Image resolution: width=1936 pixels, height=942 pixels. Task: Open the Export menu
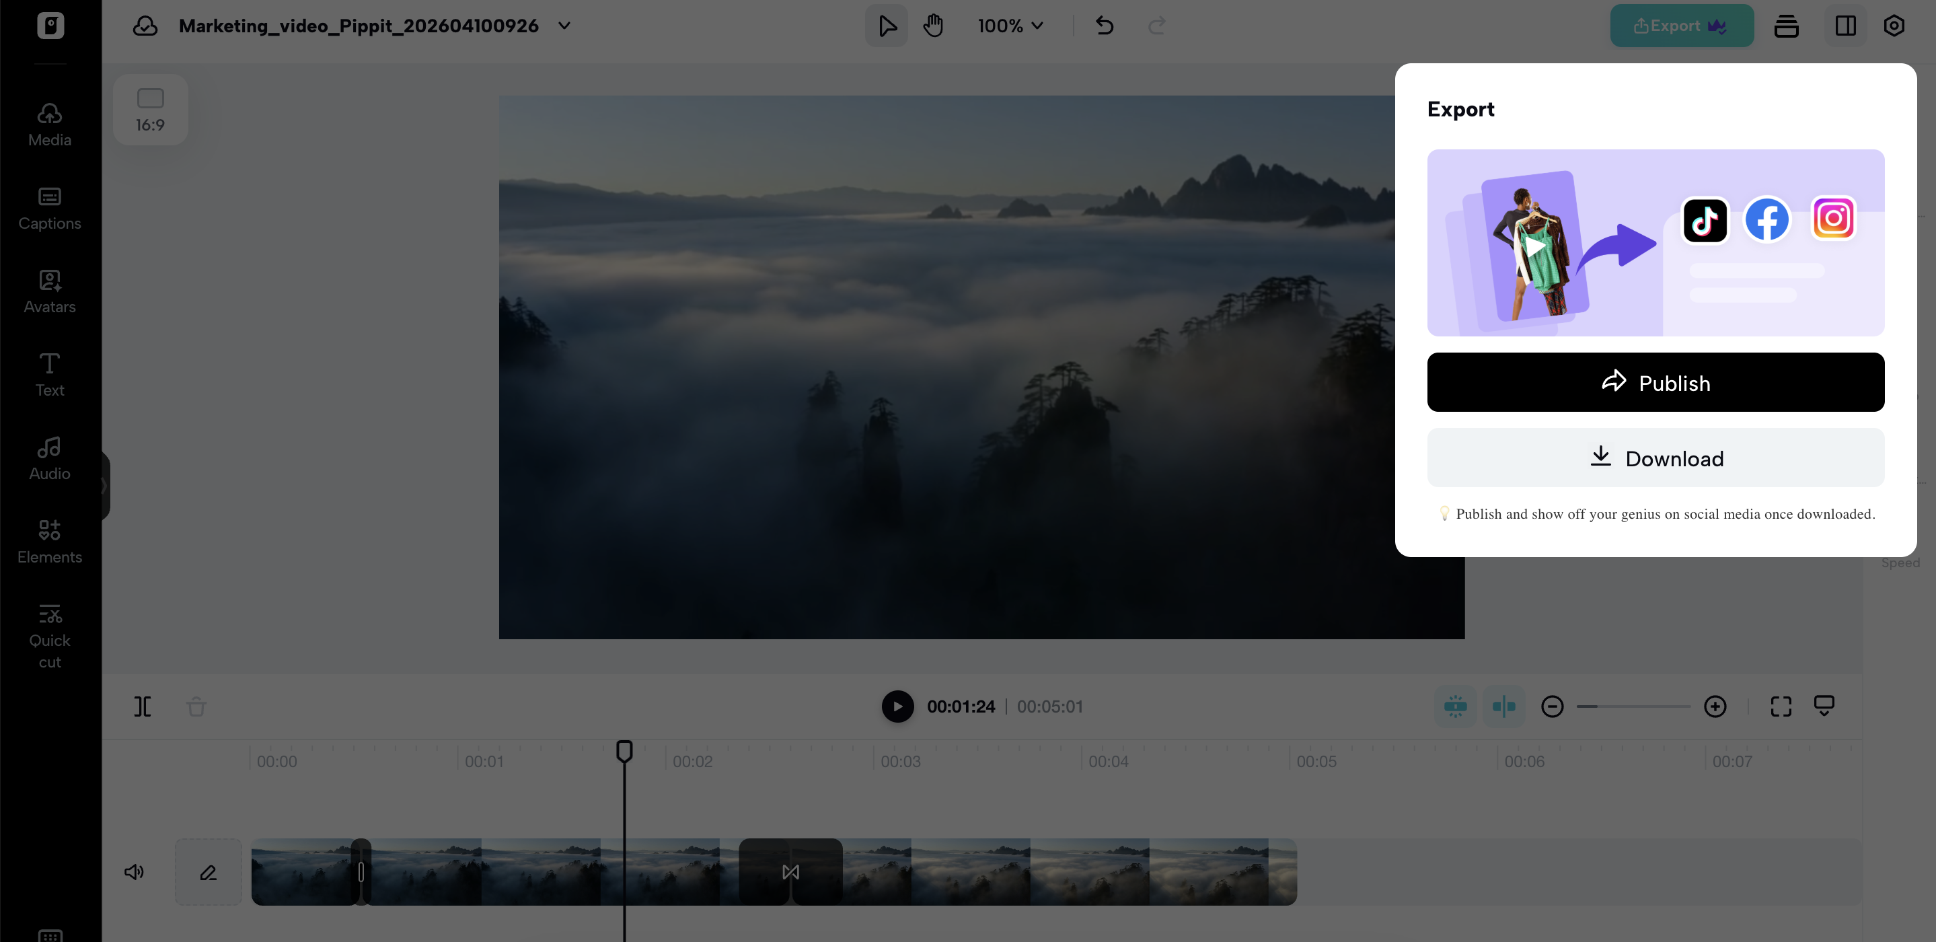pos(1681,25)
